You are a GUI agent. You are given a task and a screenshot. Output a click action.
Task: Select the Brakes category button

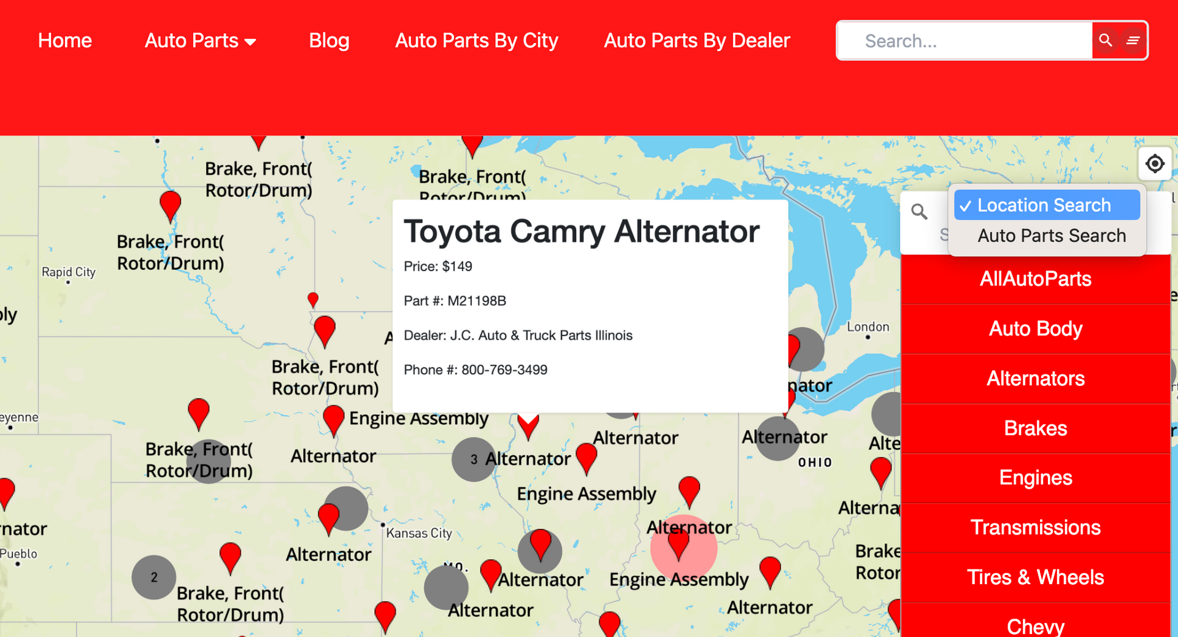point(1036,428)
